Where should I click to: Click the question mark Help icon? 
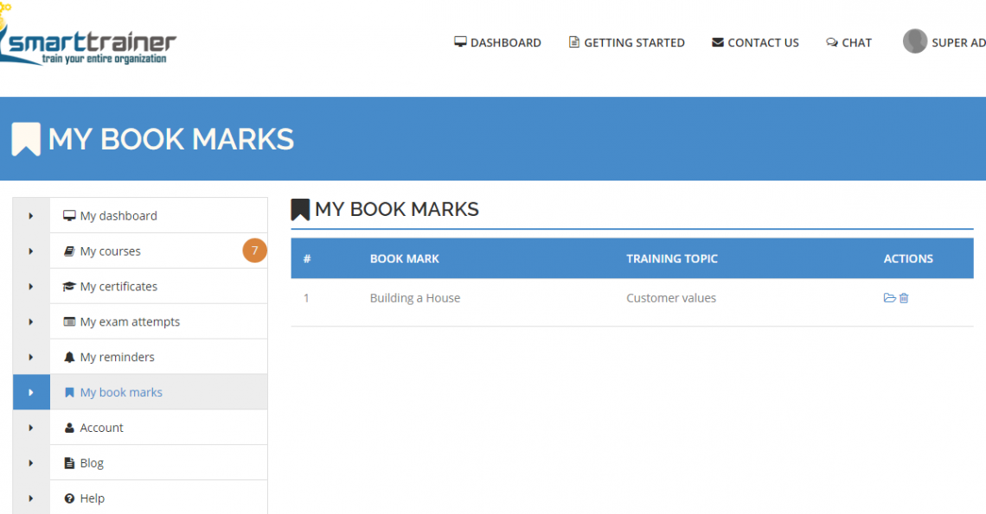(x=69, y=498)
